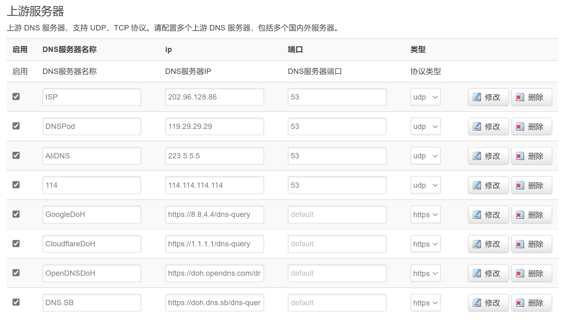
Task: Open the udp protocol dropdown for DNSPod
Action: coord(425,126)
